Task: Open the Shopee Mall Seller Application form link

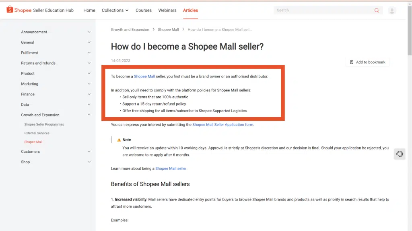Action: [223, 125]
